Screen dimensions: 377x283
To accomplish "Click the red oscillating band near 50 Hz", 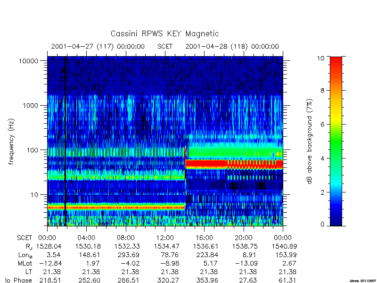I will point(255,164).
